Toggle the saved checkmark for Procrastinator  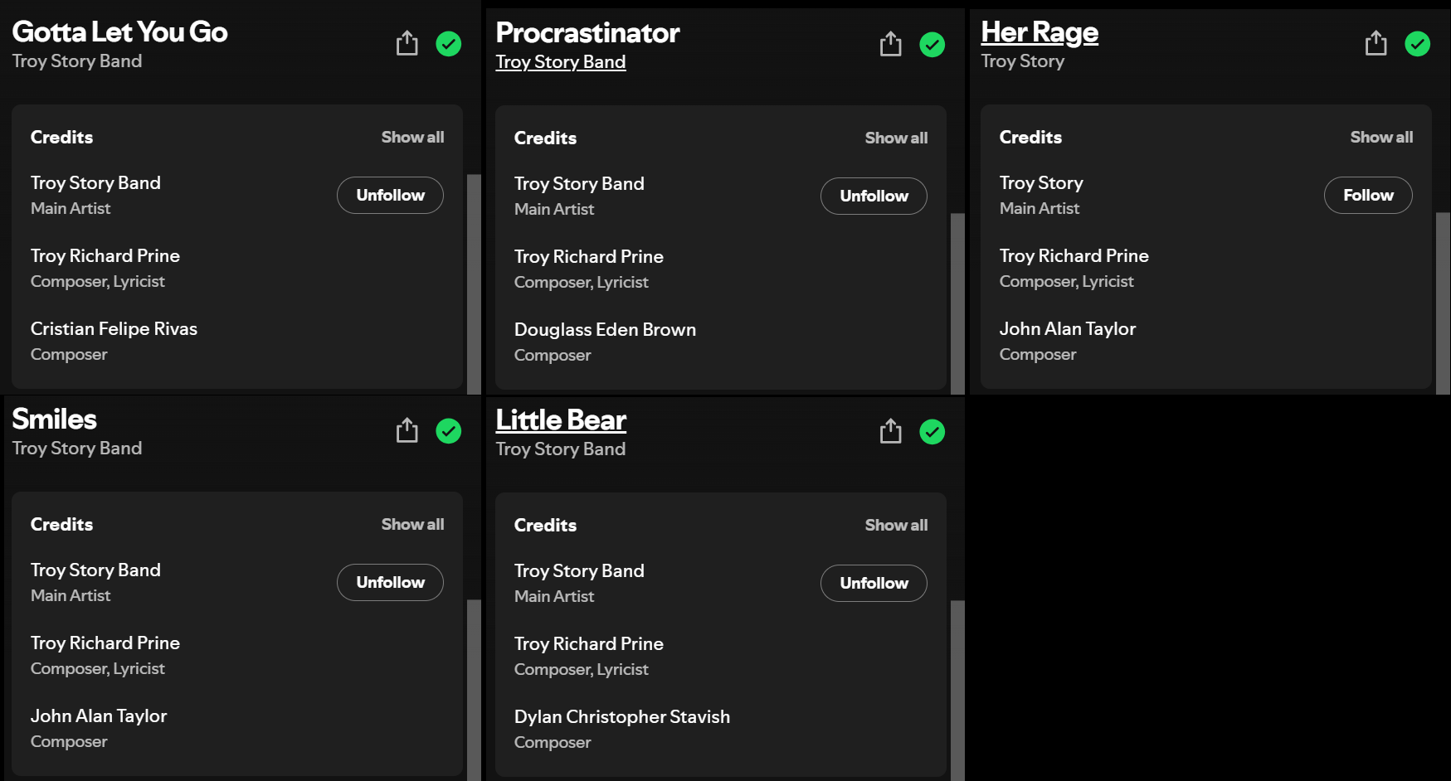coord(932,44)
